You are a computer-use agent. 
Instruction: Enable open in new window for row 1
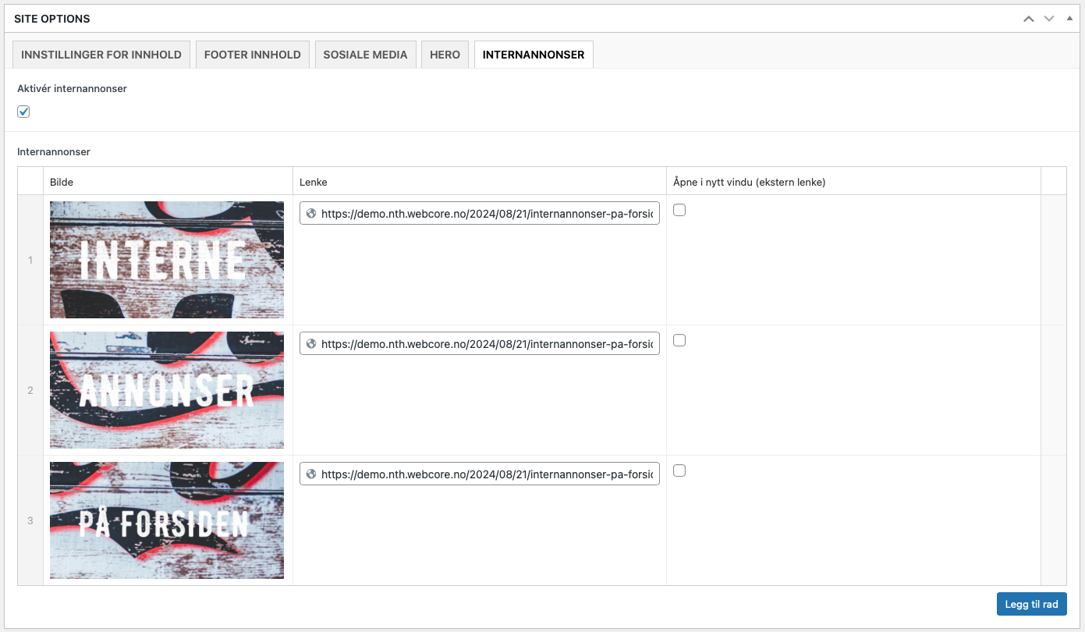pyautogui.click(x=679, y=210)
